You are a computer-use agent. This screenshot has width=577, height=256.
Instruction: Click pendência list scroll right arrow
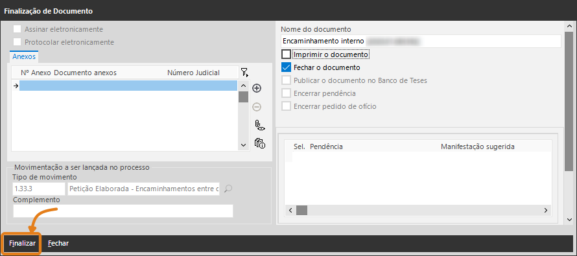(546, 211)
